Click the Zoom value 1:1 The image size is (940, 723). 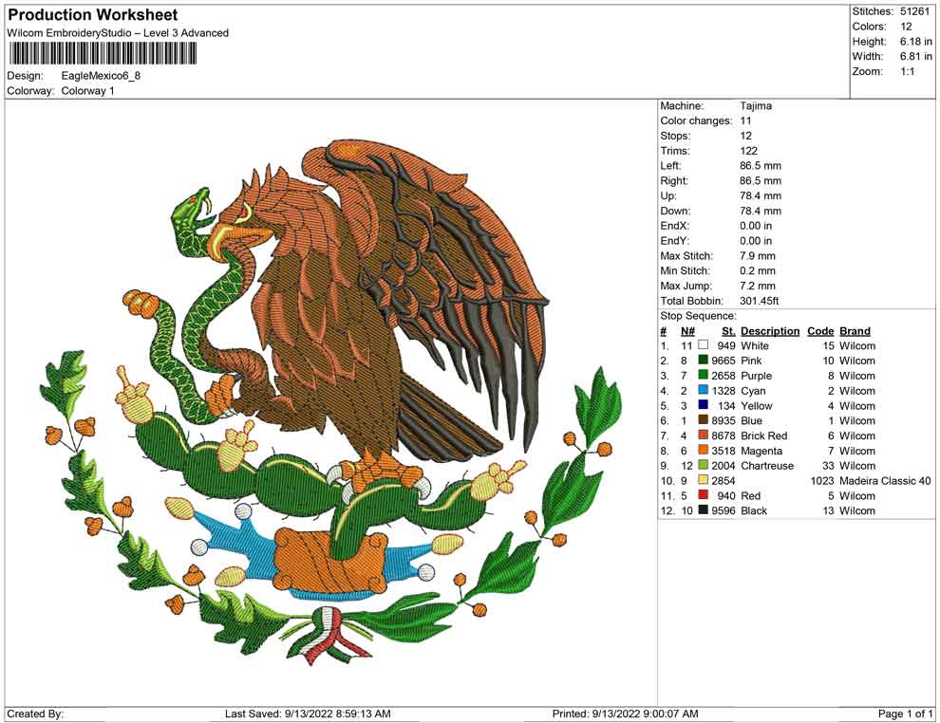[x=907, y=71]
